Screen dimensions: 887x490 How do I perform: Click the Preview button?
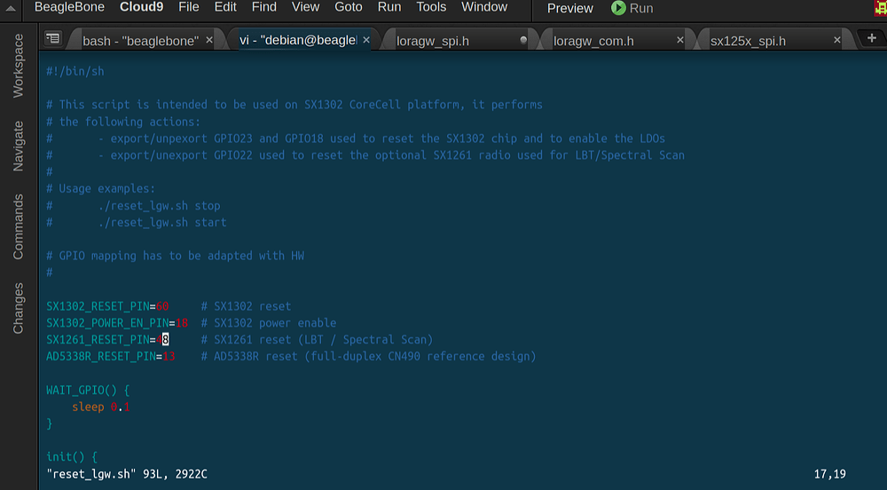point(569,9)
